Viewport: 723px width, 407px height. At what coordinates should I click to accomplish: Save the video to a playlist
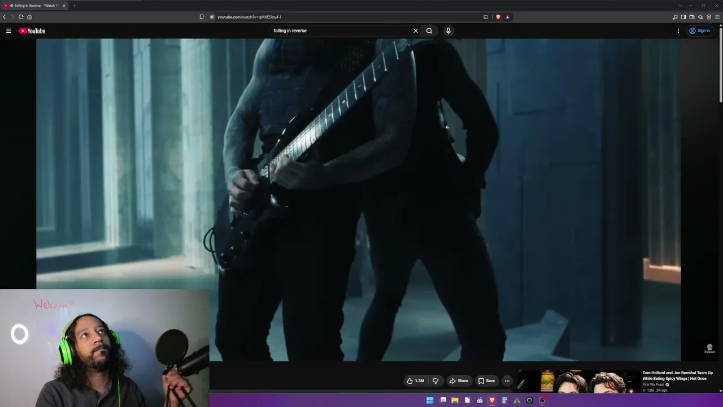coord(486,381)
